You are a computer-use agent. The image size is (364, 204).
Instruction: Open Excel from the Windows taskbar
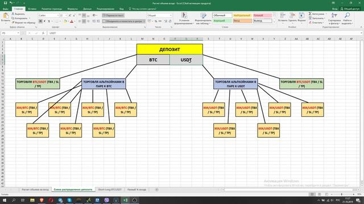125,200
